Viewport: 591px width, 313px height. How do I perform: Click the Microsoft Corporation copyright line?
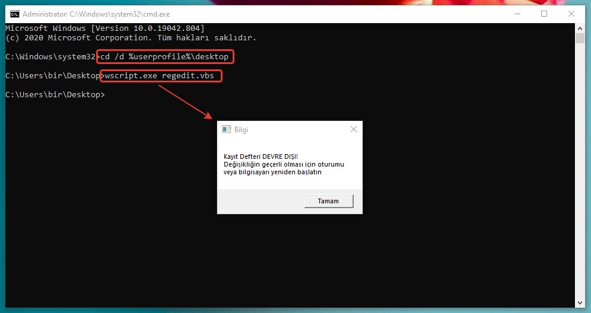pyautogui.click(x=131, y=38)
